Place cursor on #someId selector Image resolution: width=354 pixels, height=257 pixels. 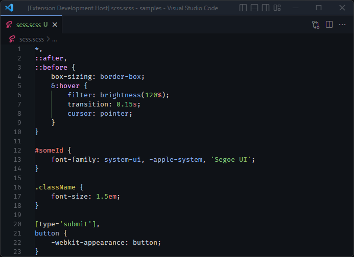pyautogui.click(x=49, y=150)
